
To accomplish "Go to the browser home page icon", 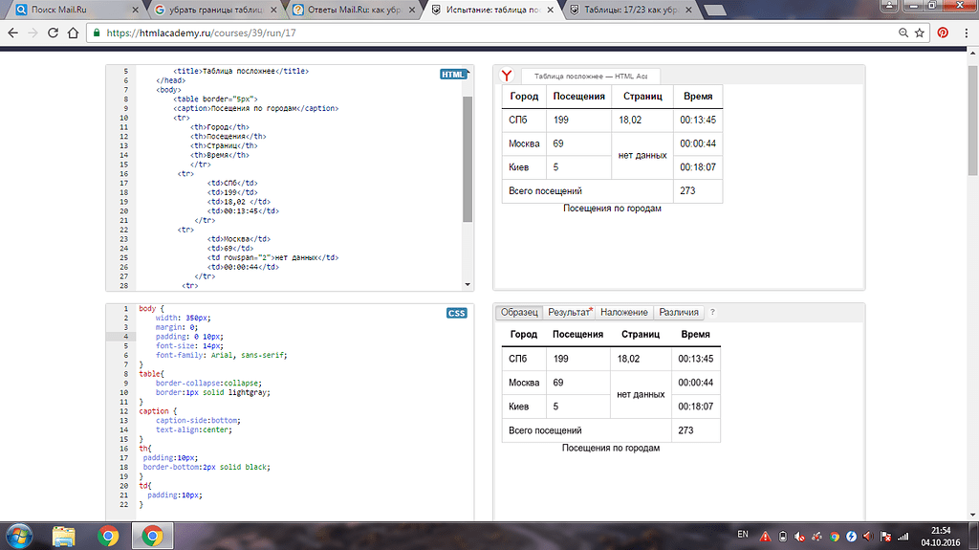I will pos(75,32).
